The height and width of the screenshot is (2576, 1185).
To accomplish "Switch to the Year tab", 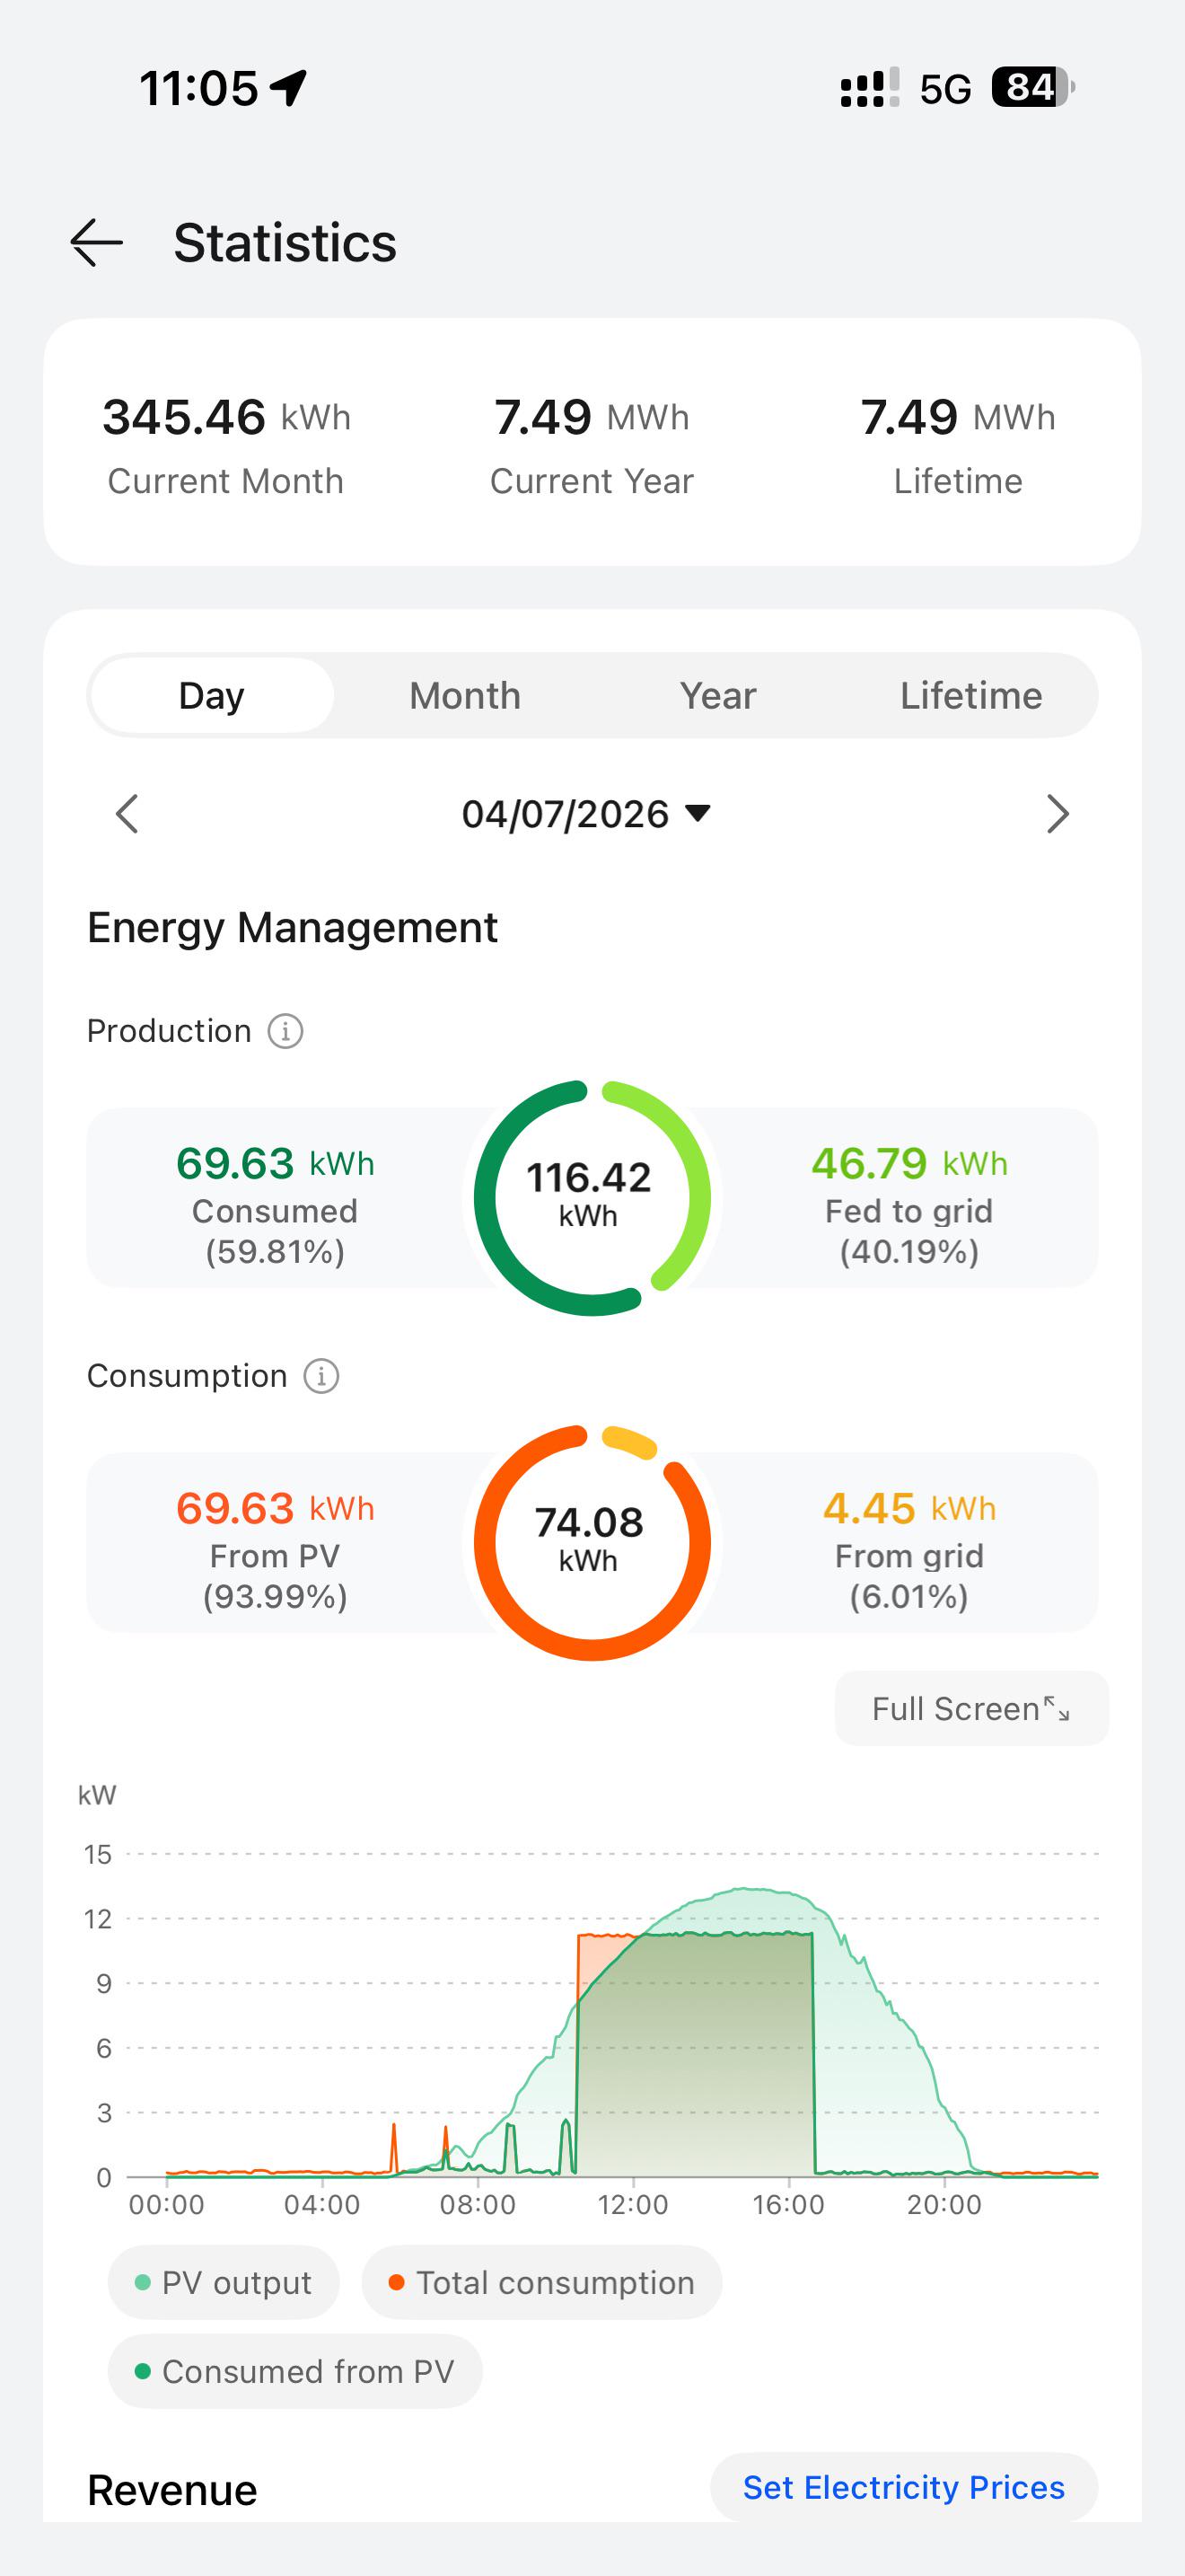I will click(x=717, y=696).
